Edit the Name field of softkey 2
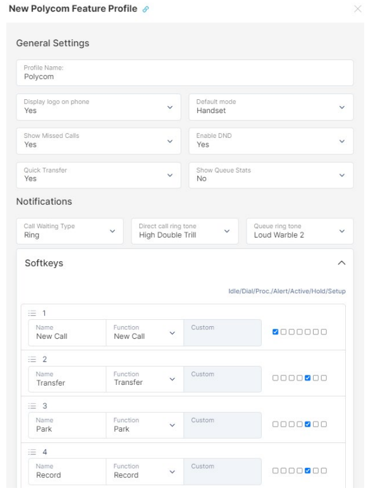Viewport: 373px width, 493px height. pyautogui.click(x=67, y=379)
